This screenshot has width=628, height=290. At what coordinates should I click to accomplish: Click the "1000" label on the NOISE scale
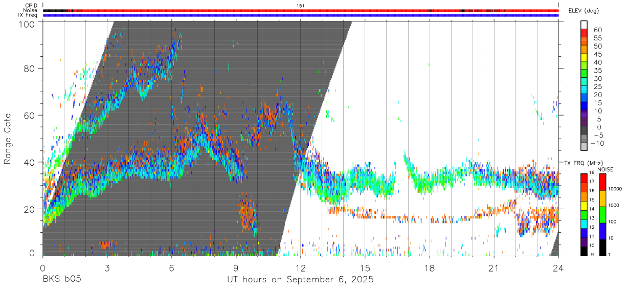(614, 205)
